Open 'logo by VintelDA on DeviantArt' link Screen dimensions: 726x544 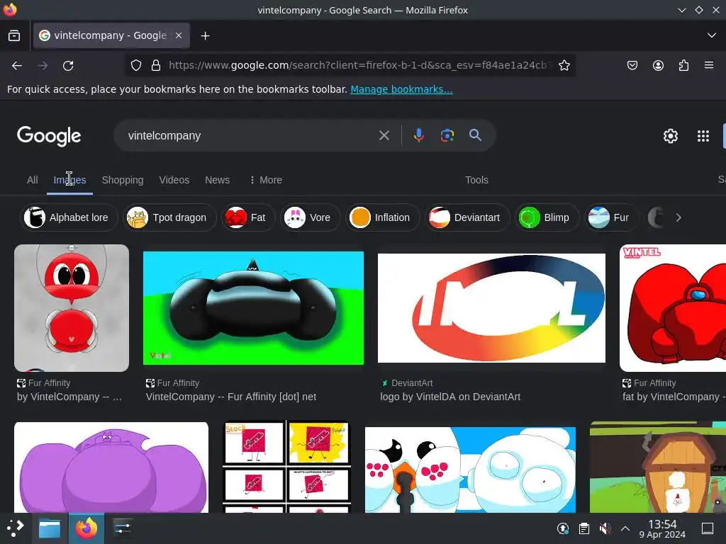pos(450,397)
